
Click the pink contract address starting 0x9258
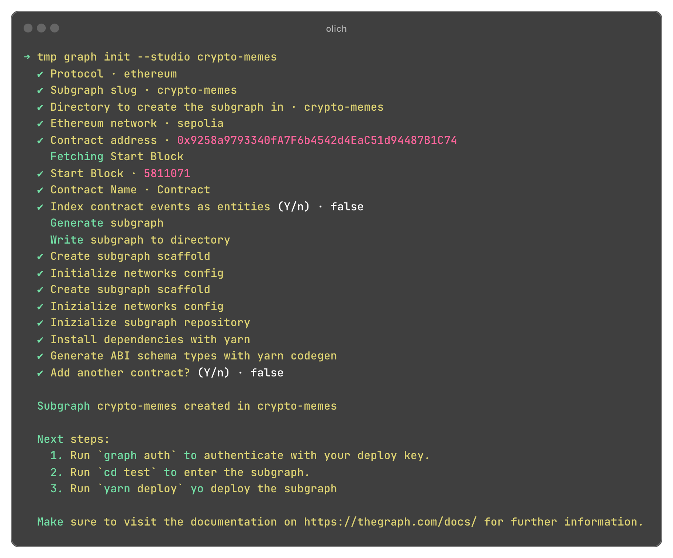pos(317,140)
